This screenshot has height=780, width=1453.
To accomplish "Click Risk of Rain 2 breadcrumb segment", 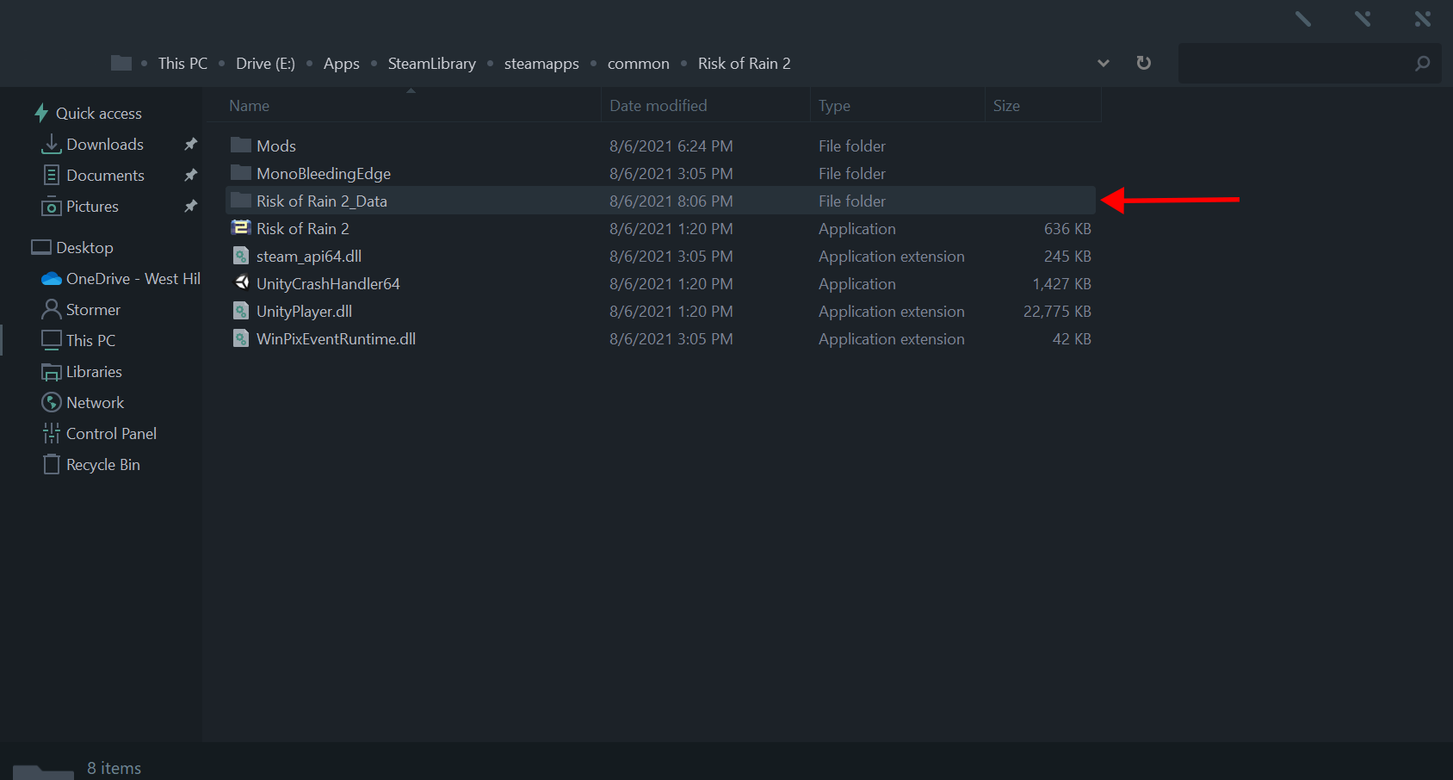I will (x=745, y=64).
